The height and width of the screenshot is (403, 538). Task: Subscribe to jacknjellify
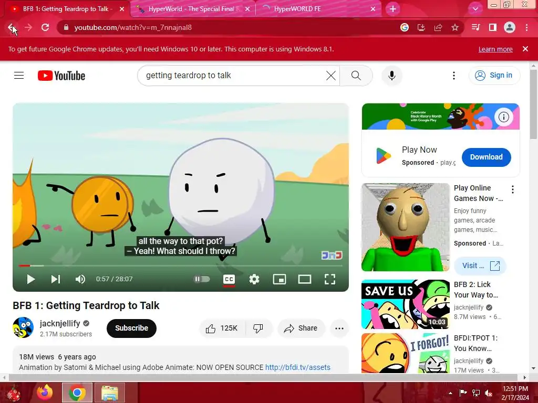pos(131,328)
